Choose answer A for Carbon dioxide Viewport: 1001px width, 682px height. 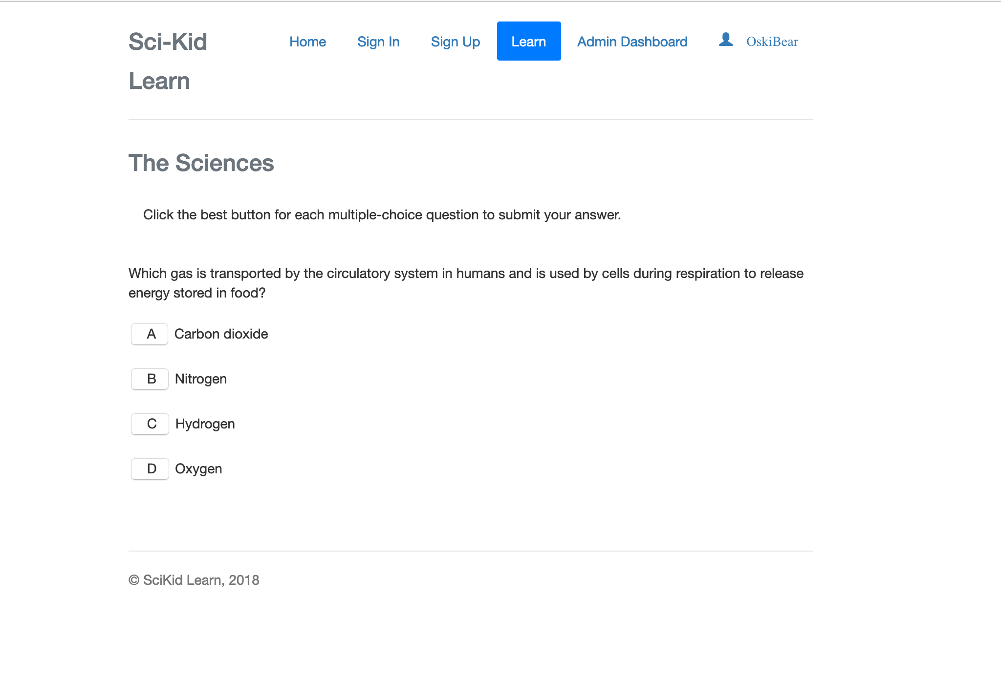150,334
